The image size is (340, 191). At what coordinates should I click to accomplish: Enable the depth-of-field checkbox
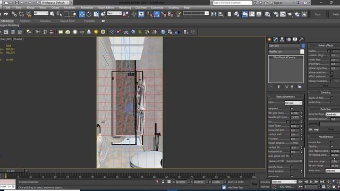point(332,98)
